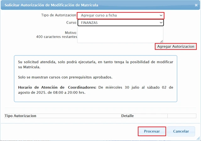Click the 400 caracteres restantes counter
Image resolution: width=201 pixels, height=141 pixels.
[x=57, y=37]
